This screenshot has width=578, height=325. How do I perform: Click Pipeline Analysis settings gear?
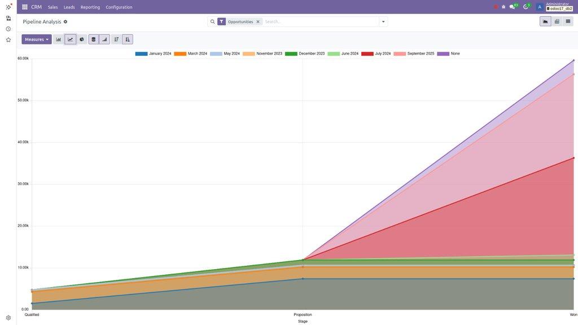[x=65, y=21]
